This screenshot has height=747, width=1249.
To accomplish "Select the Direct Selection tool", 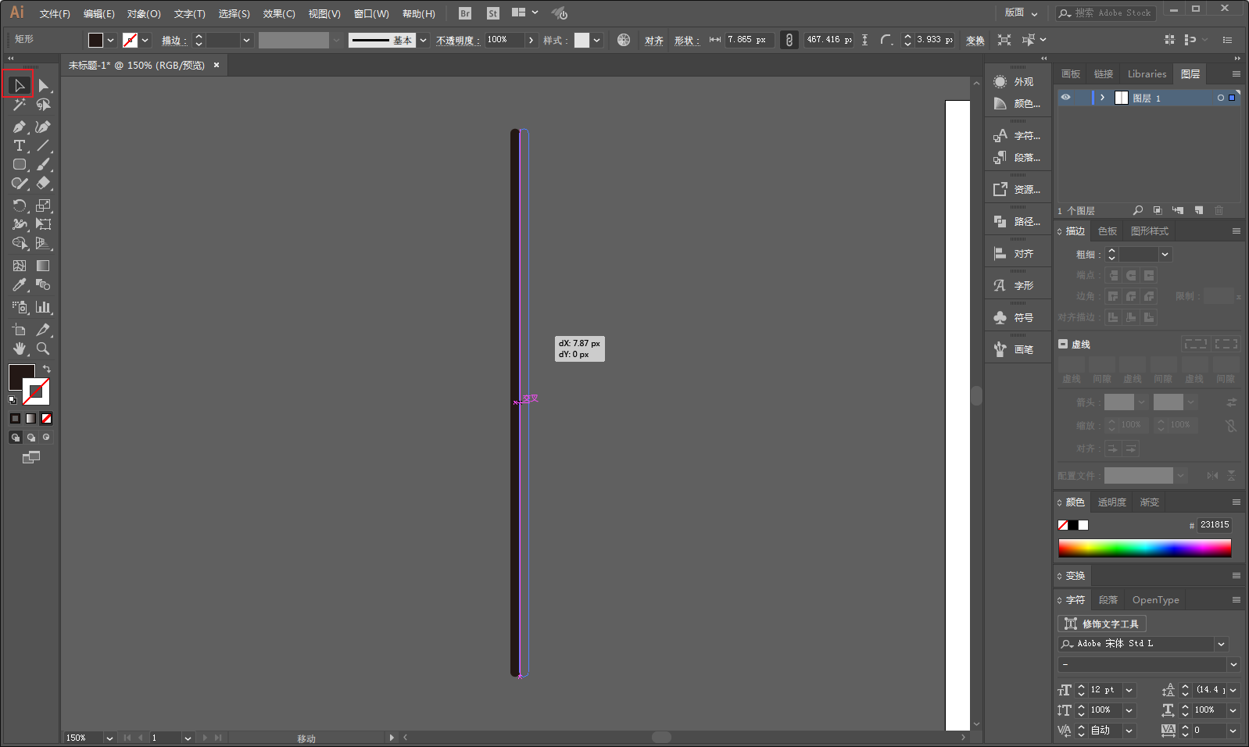I will point(43,85).
